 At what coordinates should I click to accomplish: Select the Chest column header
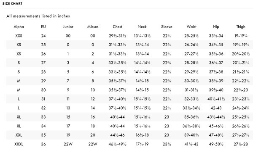point(118,27)
